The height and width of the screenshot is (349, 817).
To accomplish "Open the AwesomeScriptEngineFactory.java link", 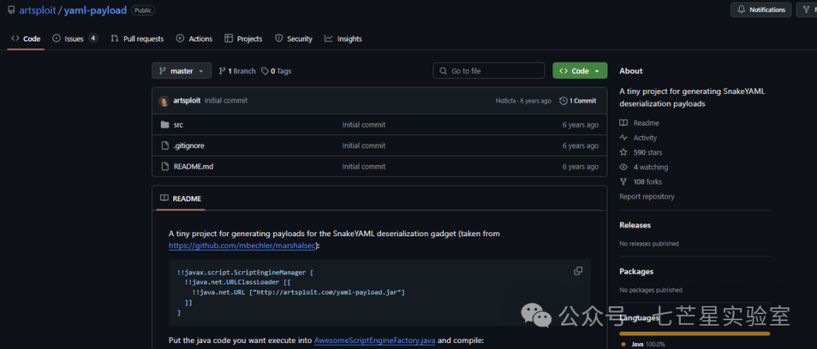I will pyautogui.click(x=374, y=340).
